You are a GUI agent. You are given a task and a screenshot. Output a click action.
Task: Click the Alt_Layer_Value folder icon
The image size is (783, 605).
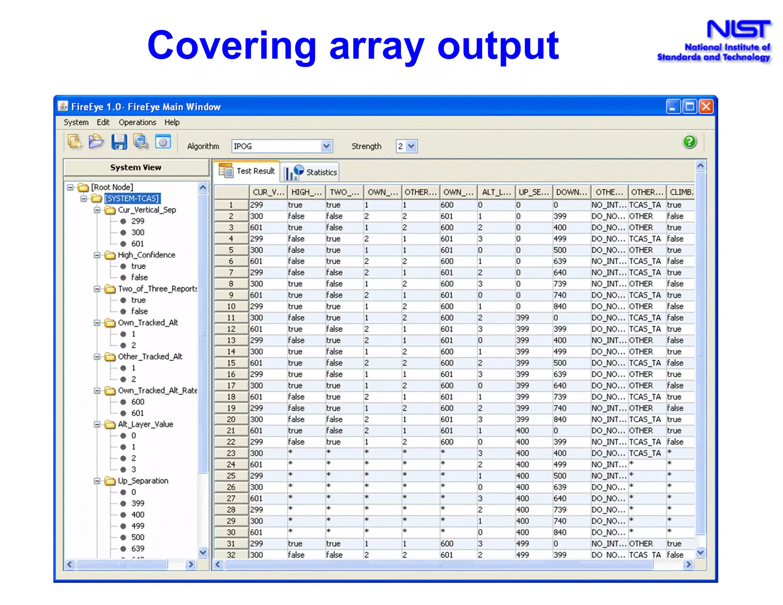point(110,424)
